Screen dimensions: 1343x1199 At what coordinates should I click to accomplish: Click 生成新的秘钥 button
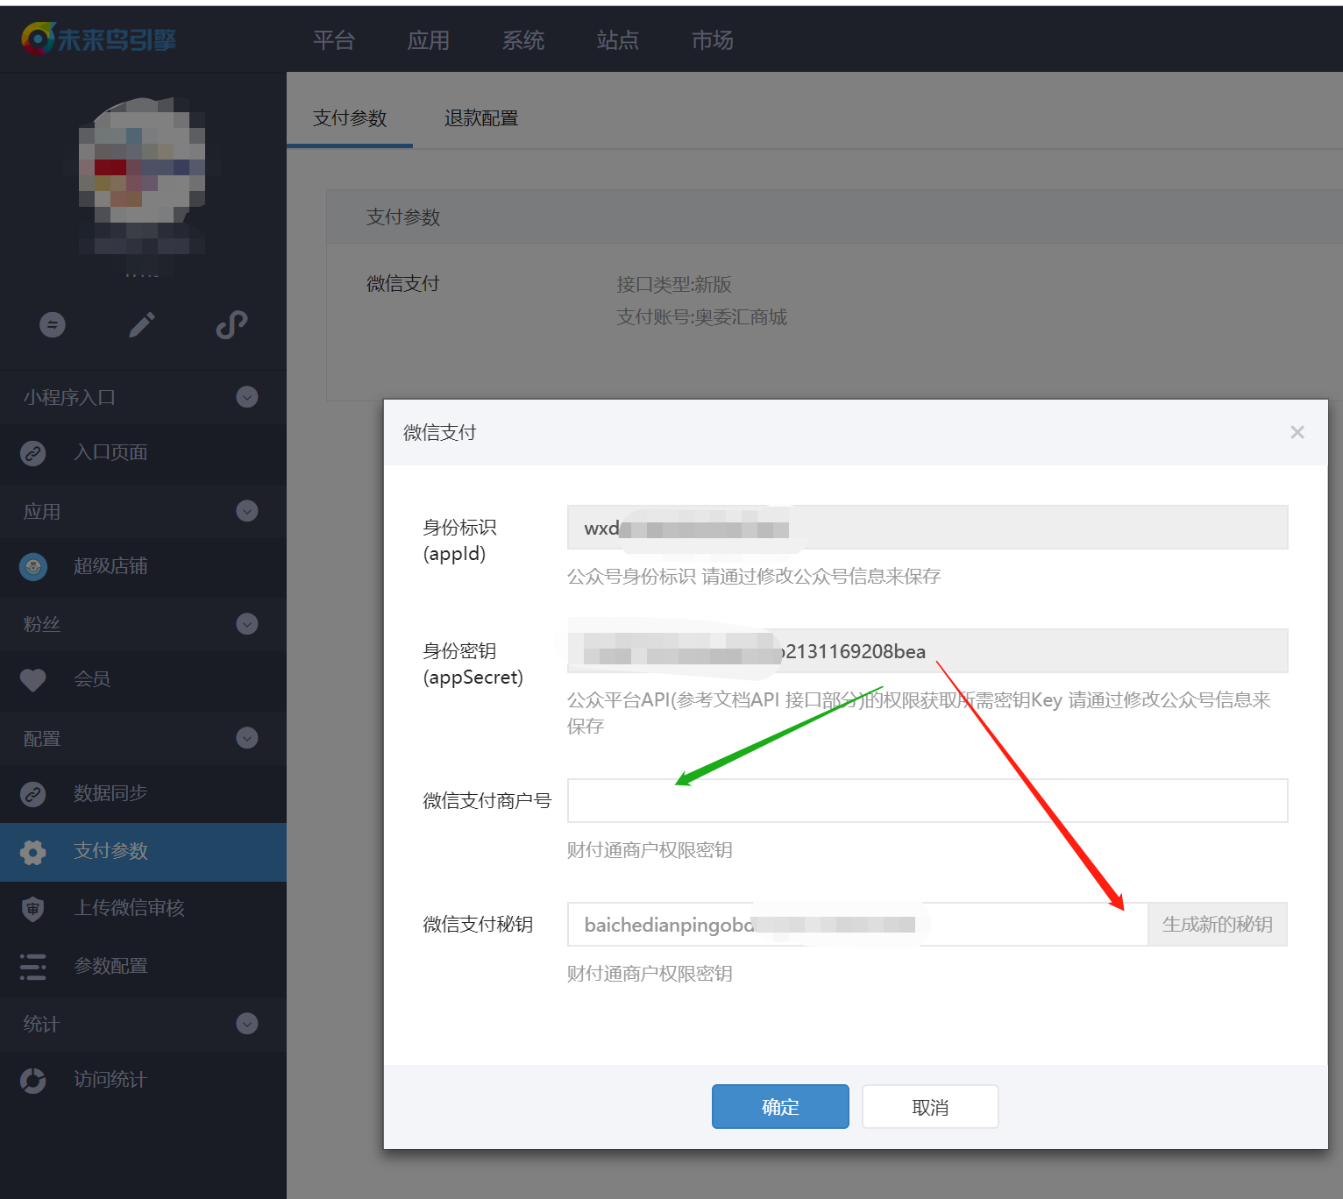point(1218,925)
